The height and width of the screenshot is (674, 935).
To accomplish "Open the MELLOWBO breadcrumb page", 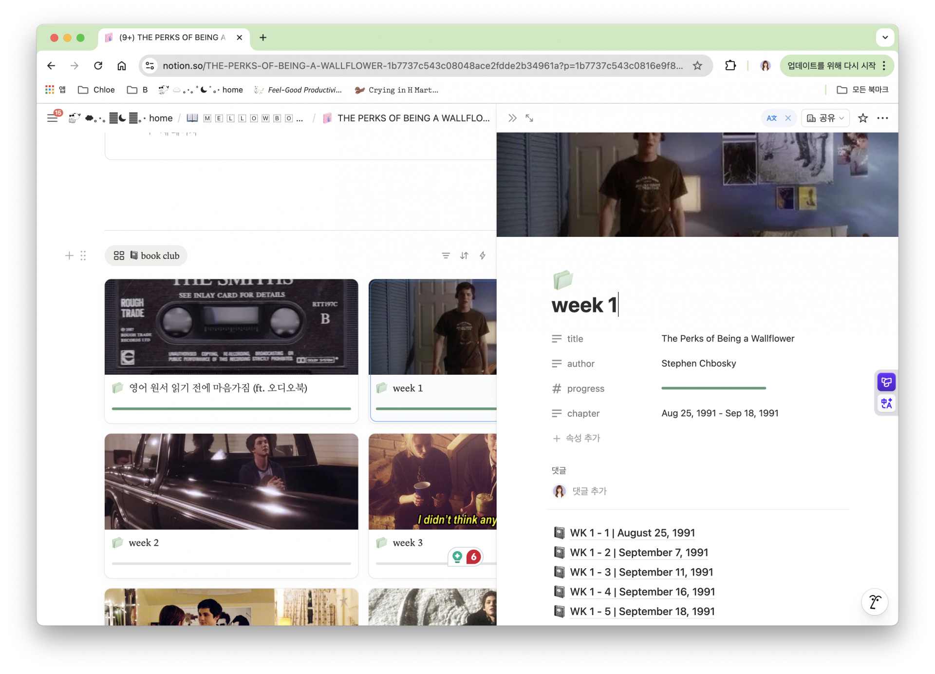I will tap(245, 118).
